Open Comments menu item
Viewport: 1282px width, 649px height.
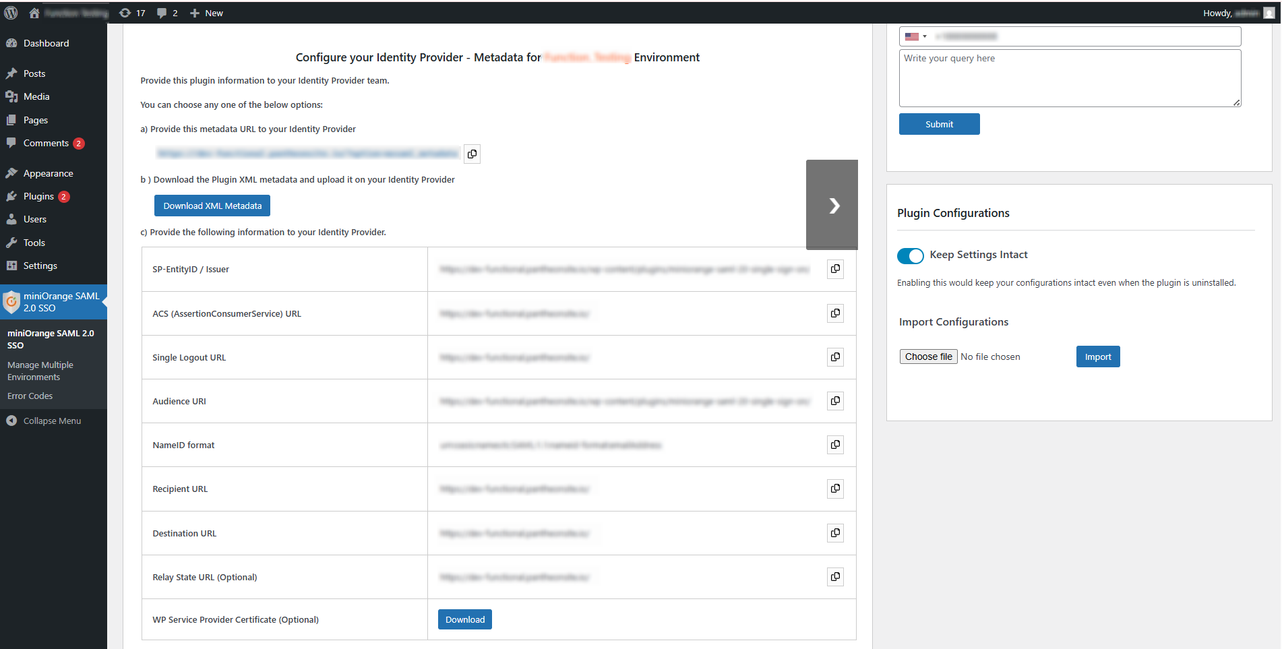[x=46, y=143]
